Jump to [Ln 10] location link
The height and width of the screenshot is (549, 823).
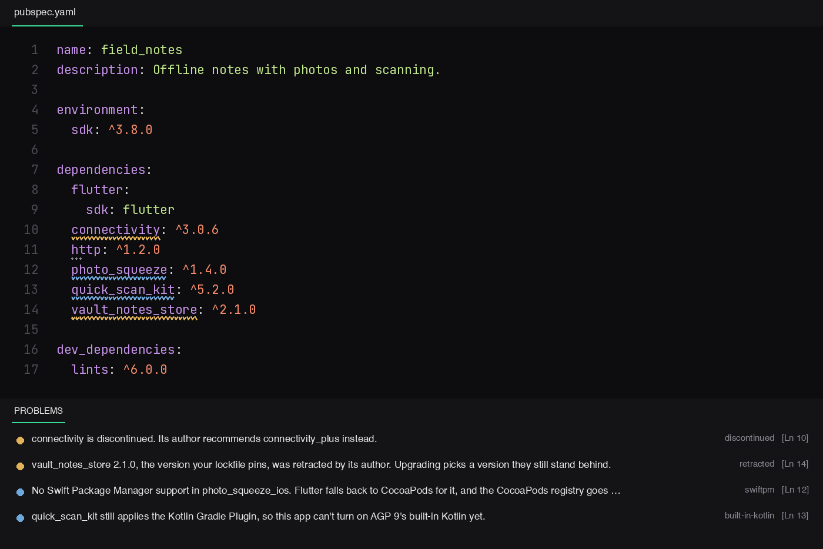[795, 438]
